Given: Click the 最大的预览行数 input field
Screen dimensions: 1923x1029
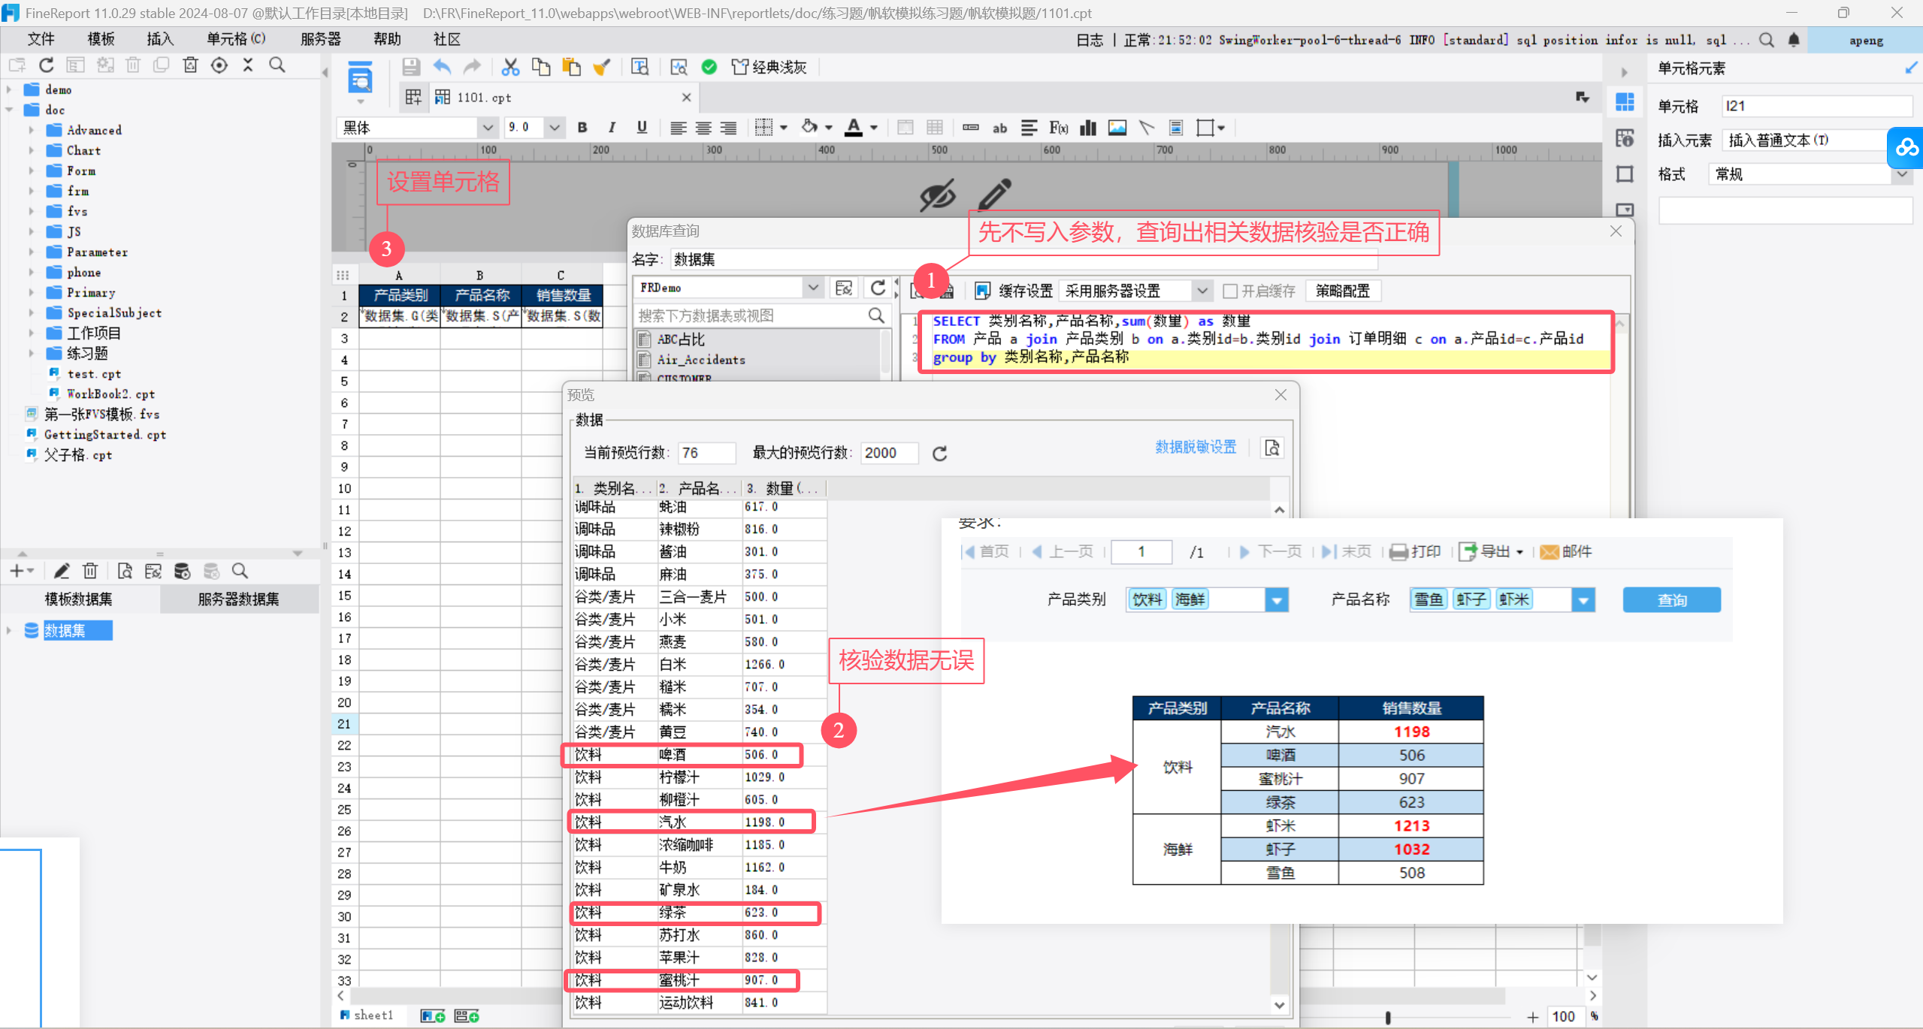Looking at the screenshot, I should click(888, 453).
